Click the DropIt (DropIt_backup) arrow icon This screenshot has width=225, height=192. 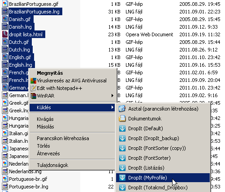click(122, 138)
